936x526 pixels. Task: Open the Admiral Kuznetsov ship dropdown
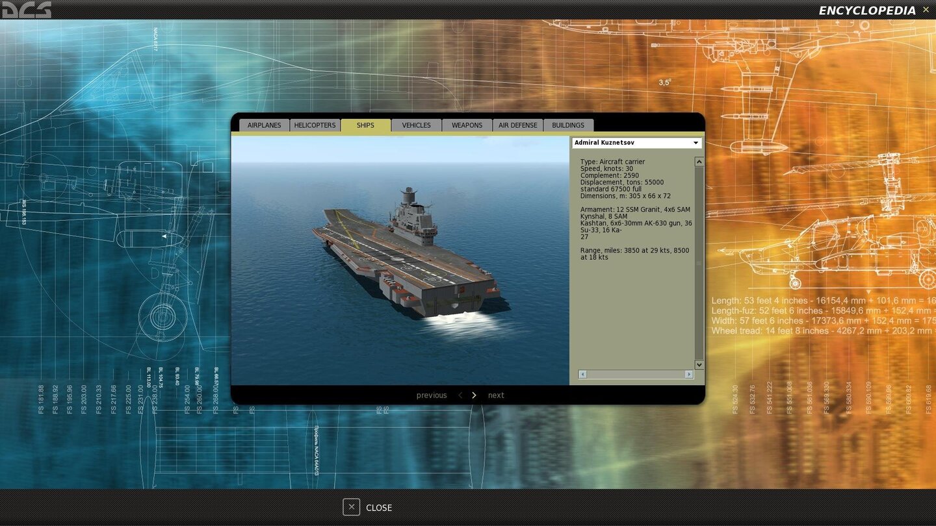636,143
